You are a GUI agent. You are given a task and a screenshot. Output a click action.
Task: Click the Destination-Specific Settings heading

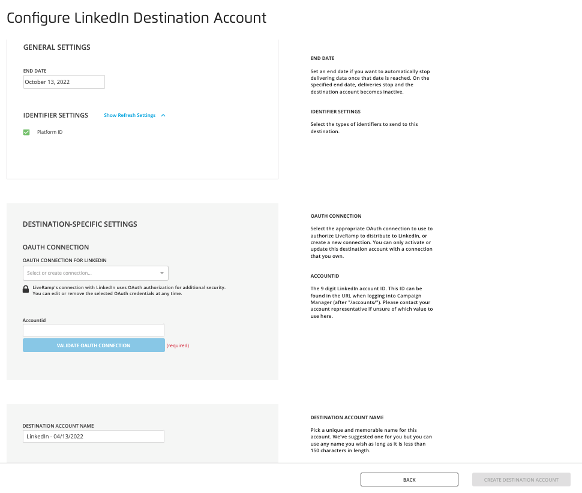click(x=80, y=224)
